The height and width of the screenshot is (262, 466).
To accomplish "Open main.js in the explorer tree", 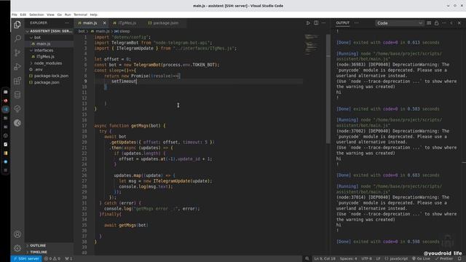I will pyautogui.click(x=49, y=44).
